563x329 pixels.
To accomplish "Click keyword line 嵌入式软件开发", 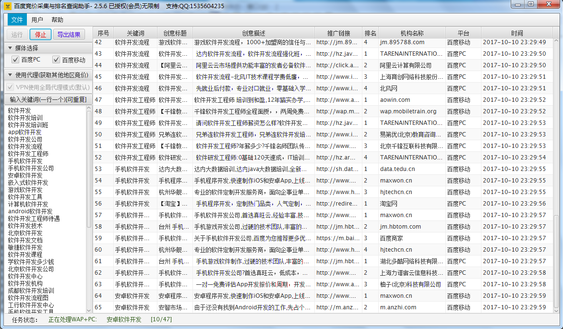I will click(x=28, y=183).
